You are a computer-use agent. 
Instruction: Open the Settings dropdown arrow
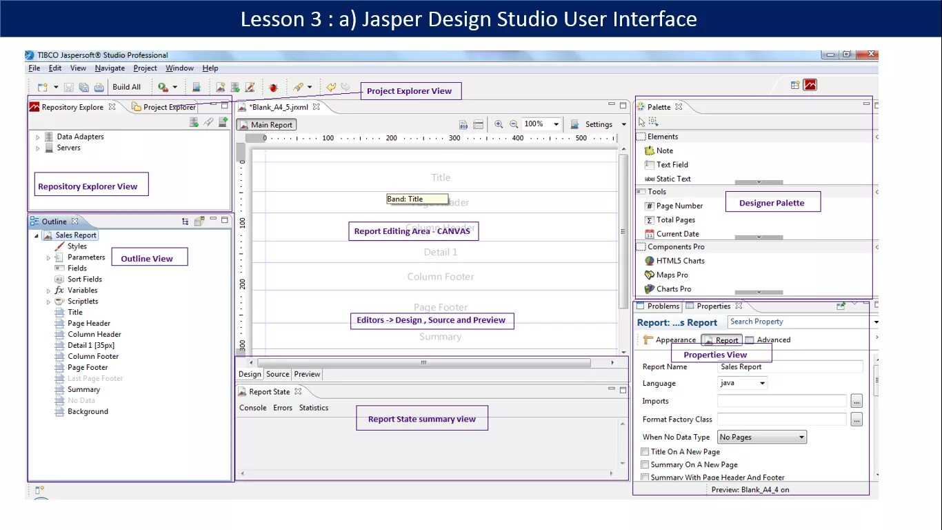click(x=624, y=125)
